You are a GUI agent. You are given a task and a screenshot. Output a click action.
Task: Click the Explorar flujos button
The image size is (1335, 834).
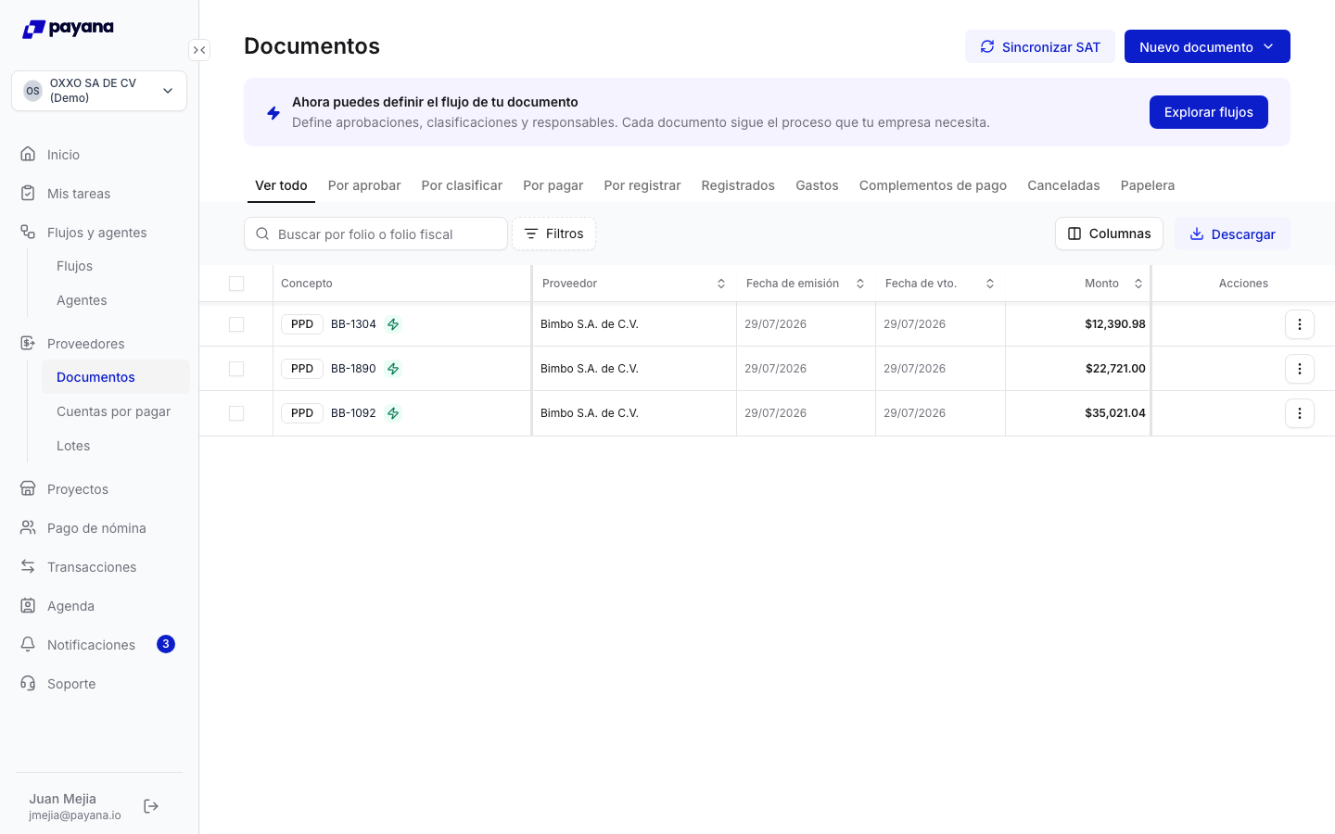(x=1209, y=112)
